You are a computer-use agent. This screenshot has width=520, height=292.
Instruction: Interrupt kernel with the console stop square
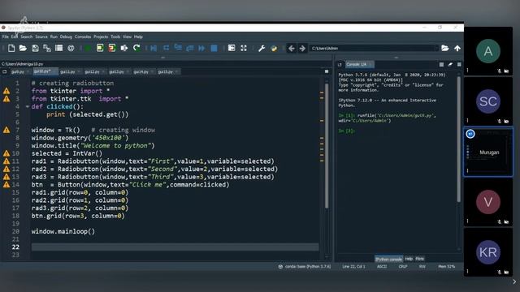pyautogui.click(x=441, y=65)
